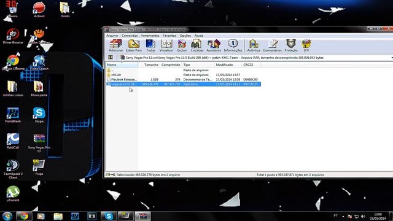Select the parent folder '..' row
This screenshot has width=393, height=221.
(x=183, y=70)
